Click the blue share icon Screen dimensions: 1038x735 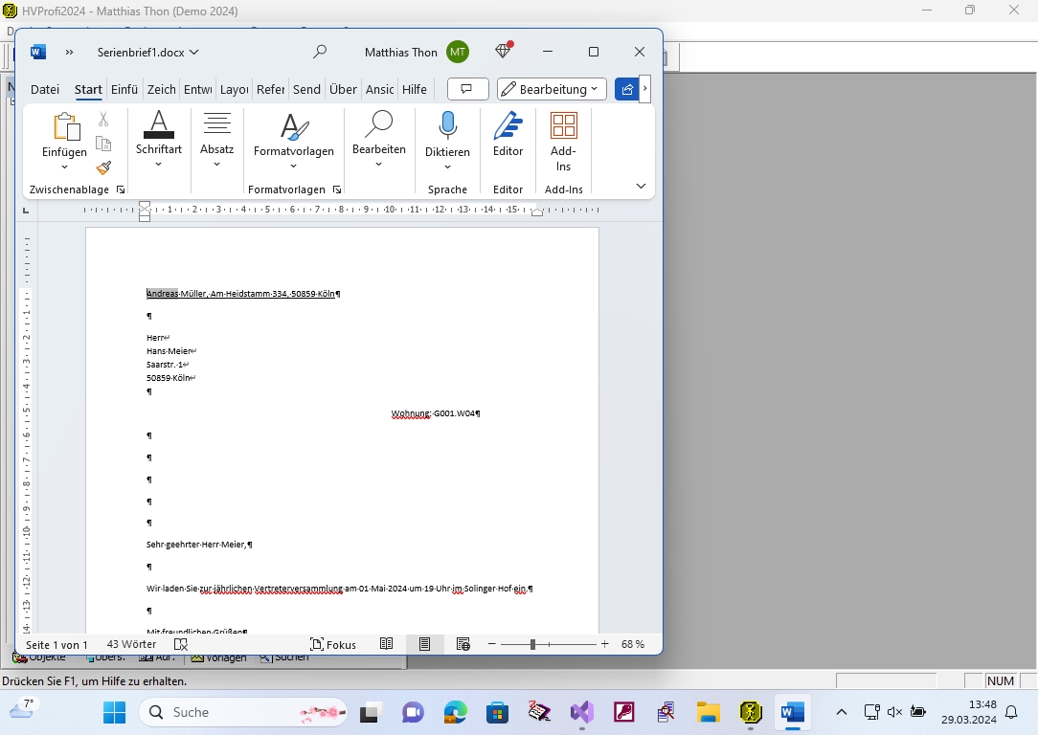click(x=626, y=89)
